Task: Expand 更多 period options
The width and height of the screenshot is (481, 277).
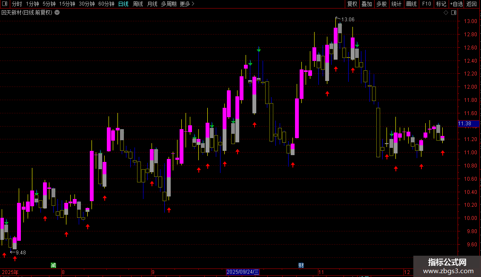Action: pos(187,4)
